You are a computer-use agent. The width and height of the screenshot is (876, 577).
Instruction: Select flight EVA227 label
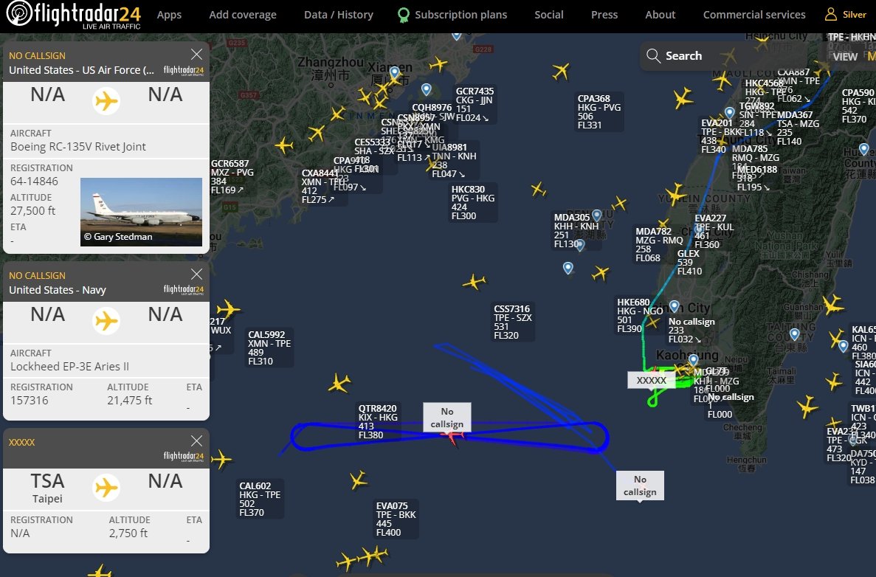(x=714, y=232)
